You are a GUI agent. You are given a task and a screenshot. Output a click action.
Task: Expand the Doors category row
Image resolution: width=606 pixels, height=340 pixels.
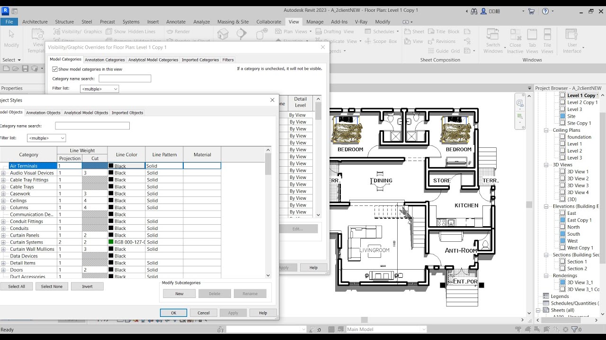click(3, 270)
